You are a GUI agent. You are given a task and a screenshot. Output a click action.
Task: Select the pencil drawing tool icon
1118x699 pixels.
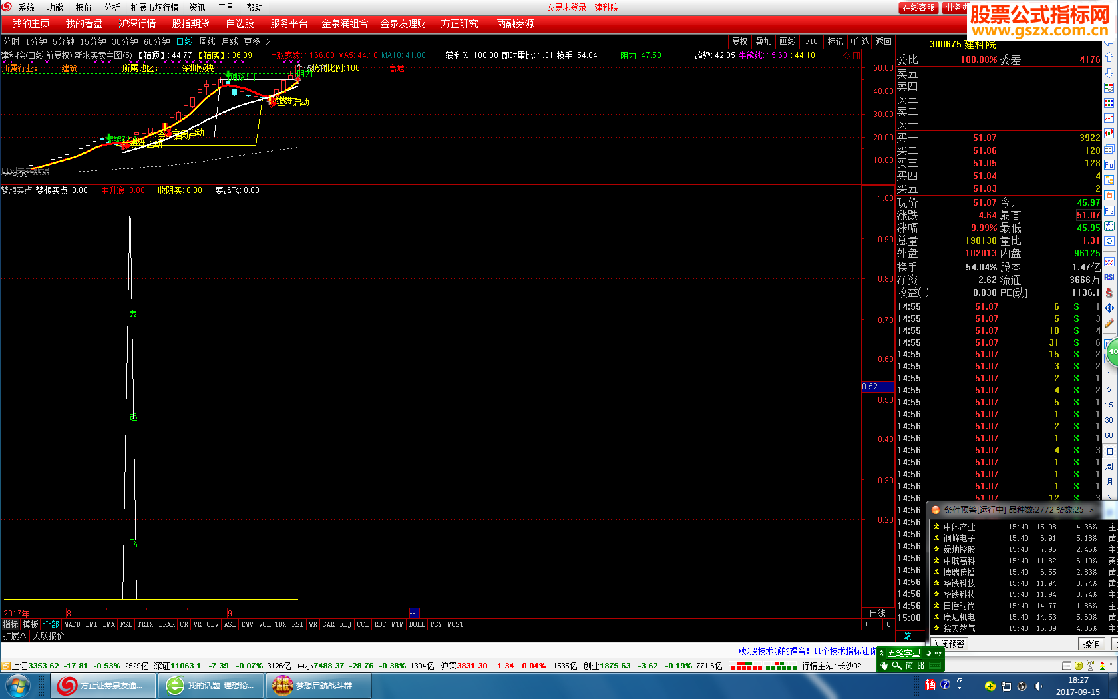coord(1109,323)
